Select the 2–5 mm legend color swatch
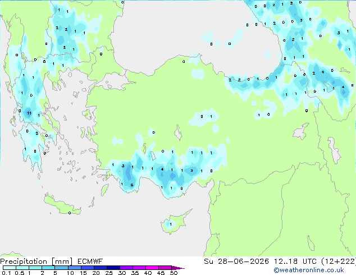356x275 pixels. (48, 268)
